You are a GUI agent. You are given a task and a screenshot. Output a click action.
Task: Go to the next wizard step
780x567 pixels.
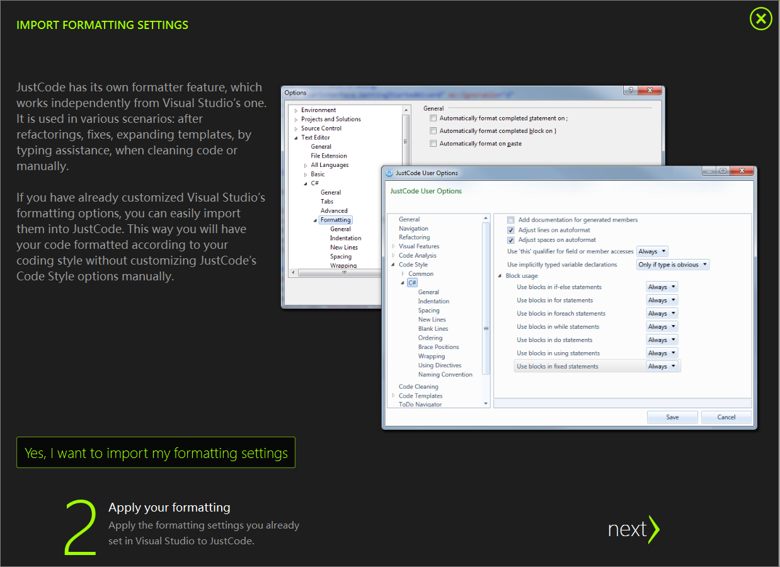tap(633, 529)
